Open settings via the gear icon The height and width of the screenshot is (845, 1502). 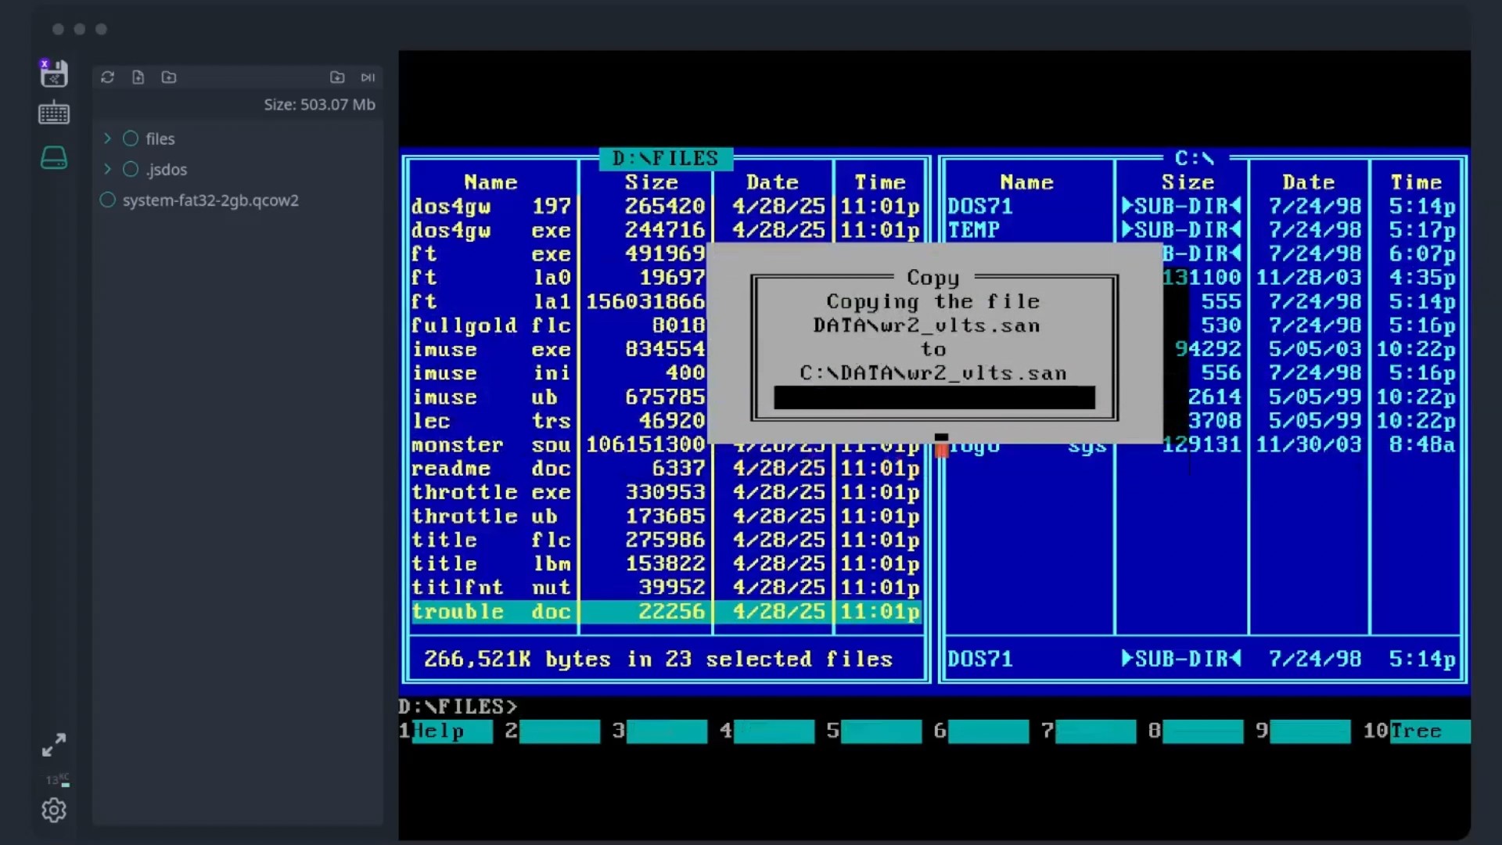(x=54, y=810)
